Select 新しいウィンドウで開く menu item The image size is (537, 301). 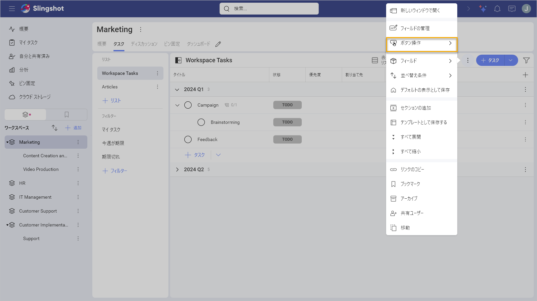click(422, 11)
